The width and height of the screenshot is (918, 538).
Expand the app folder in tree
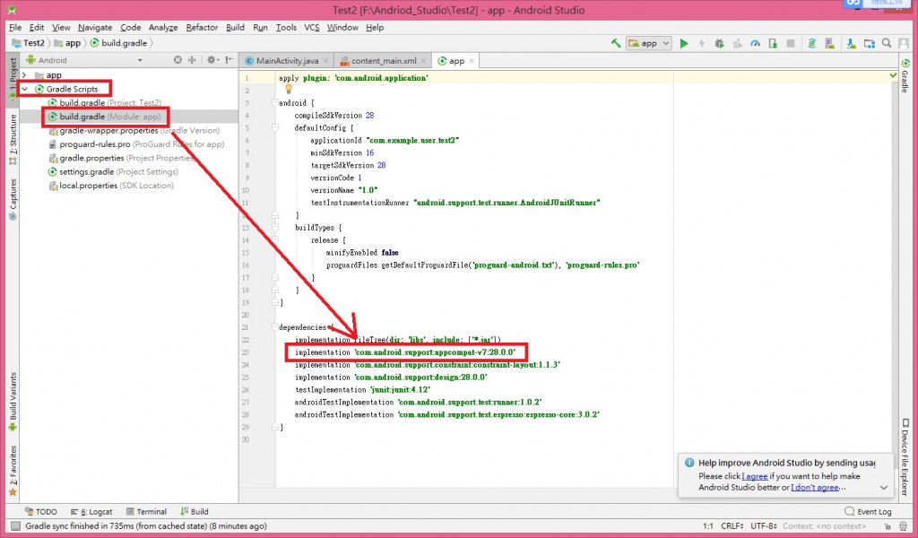click(24, 75)
